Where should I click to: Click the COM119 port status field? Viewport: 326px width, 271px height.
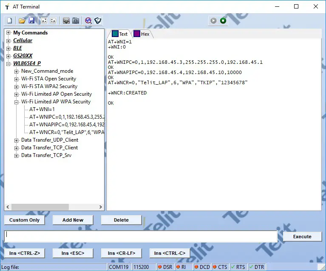[119, 267]
